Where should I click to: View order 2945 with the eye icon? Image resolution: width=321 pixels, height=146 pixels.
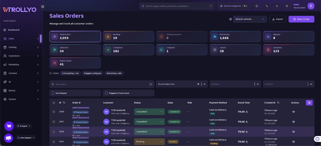(293, 132)
